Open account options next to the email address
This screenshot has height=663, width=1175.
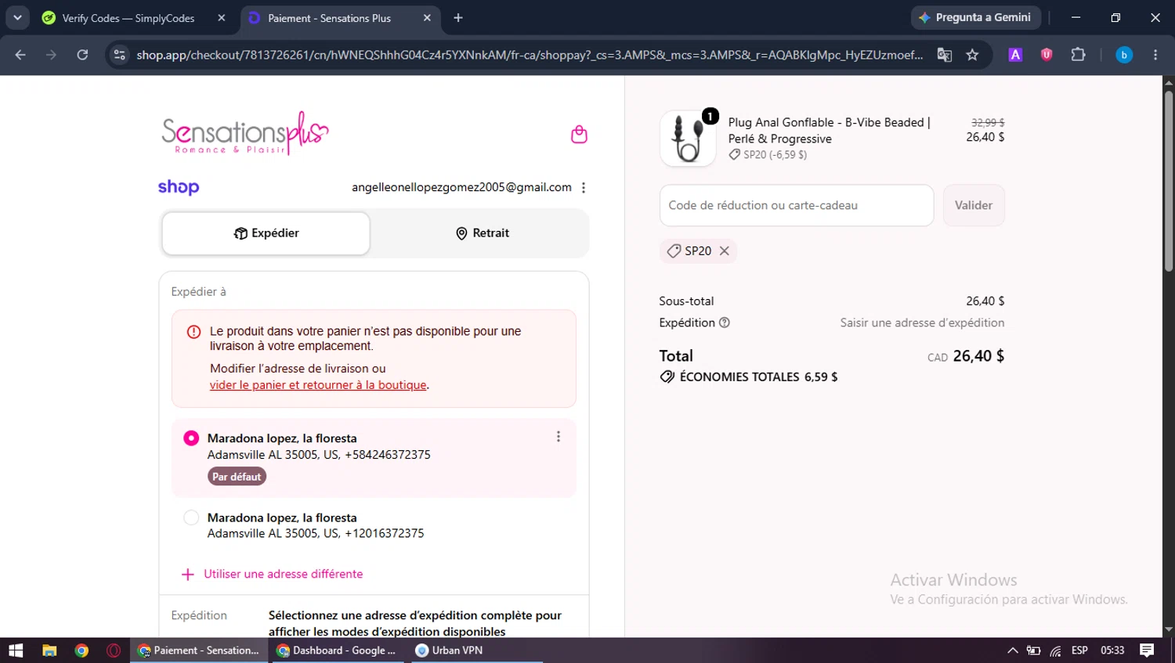point(584,188)
